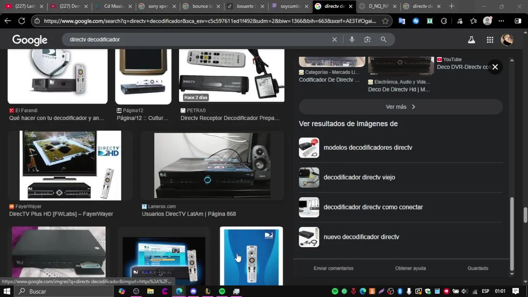Image resolution: width=528 pixels, height=297 pixels.
Task: Open the taskbar clock showing 01:01
Action: pyautogui.click(x=500, y=291)
